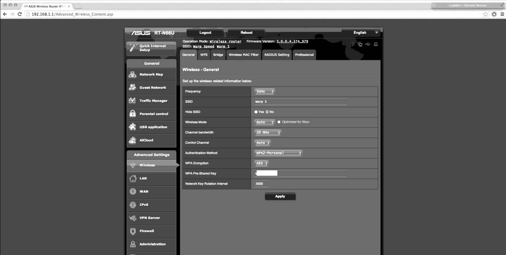Click the browser address bar URL
This screenshot has width=506, height=255.
point(73,14)
